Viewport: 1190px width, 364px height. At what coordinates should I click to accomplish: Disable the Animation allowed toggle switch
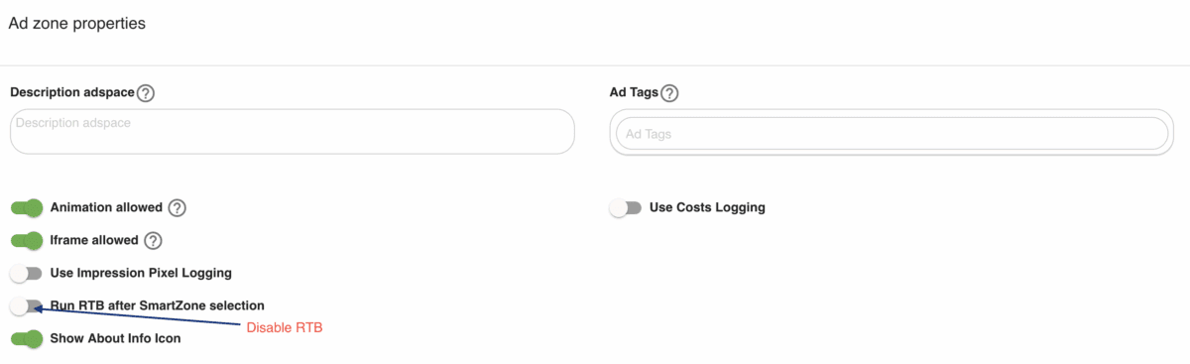27,208
